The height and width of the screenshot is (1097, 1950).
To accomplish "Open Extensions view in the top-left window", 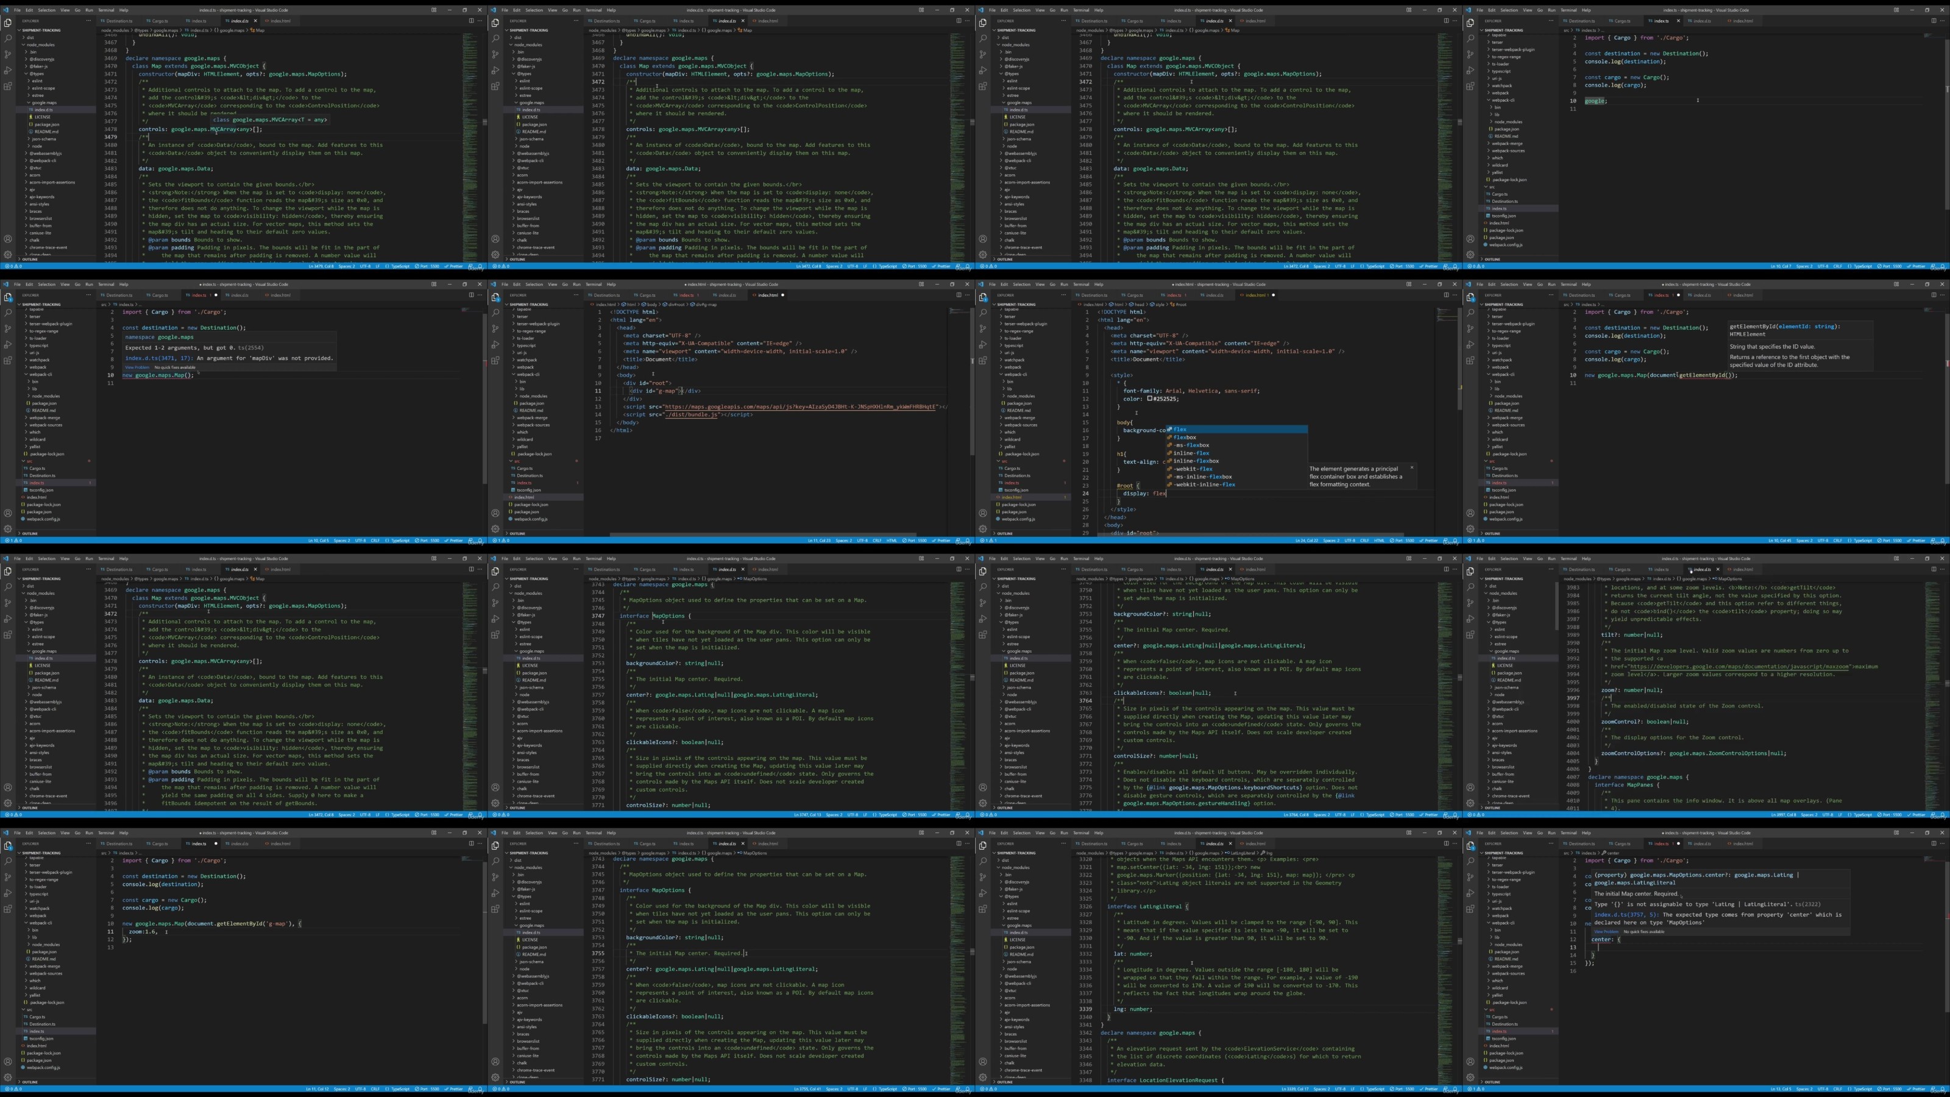I will click(x=7, y=85).
